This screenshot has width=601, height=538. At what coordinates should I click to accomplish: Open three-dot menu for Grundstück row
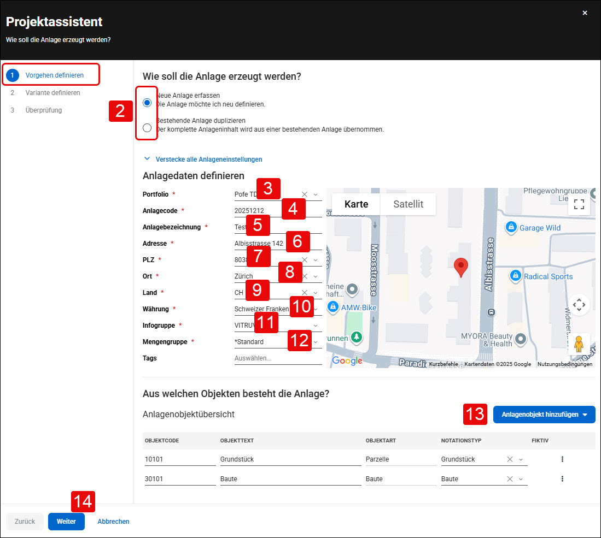562,459
